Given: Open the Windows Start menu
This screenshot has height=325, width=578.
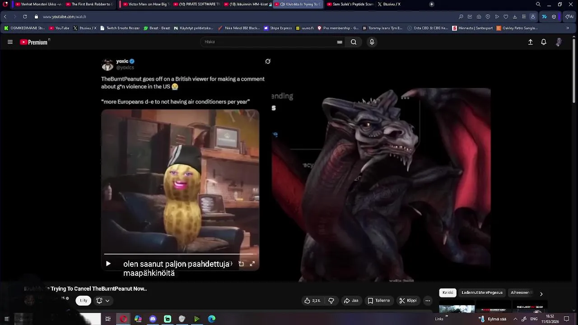Looking at the screenshot, I should point(6,319).
